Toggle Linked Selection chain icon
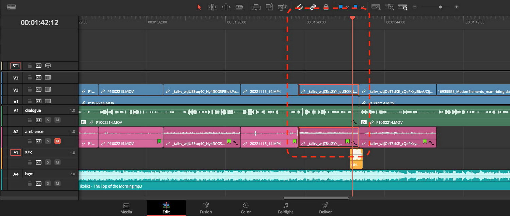 [313, 7]
